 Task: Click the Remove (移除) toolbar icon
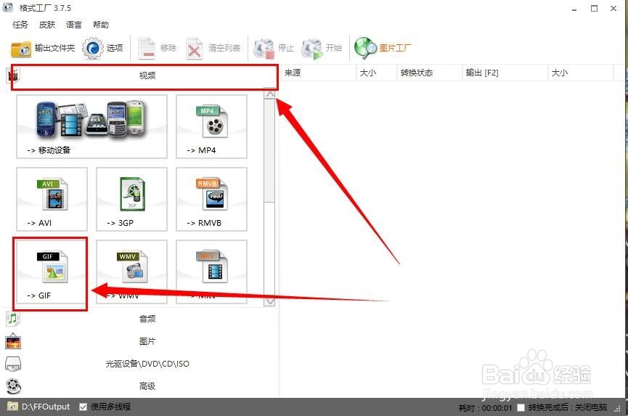147,49
